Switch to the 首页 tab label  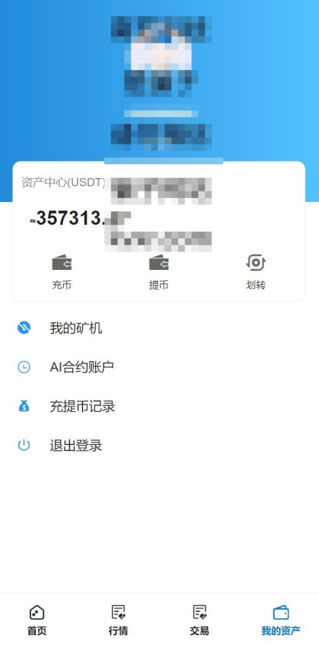(x=37, y=630)
